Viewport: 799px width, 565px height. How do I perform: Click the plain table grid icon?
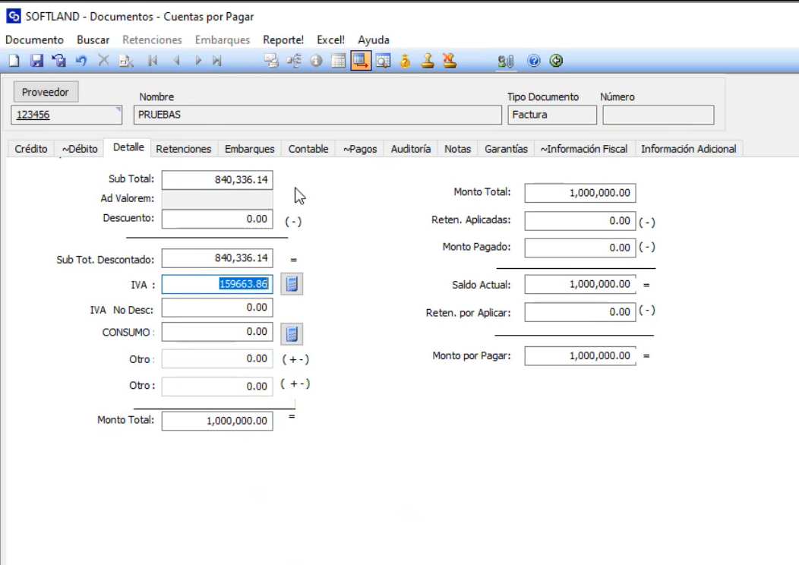[x=338, y=62]
